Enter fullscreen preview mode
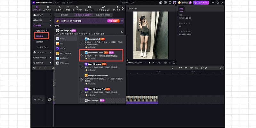256x128 pixels. pyautogui.click(x=174, y=63)
